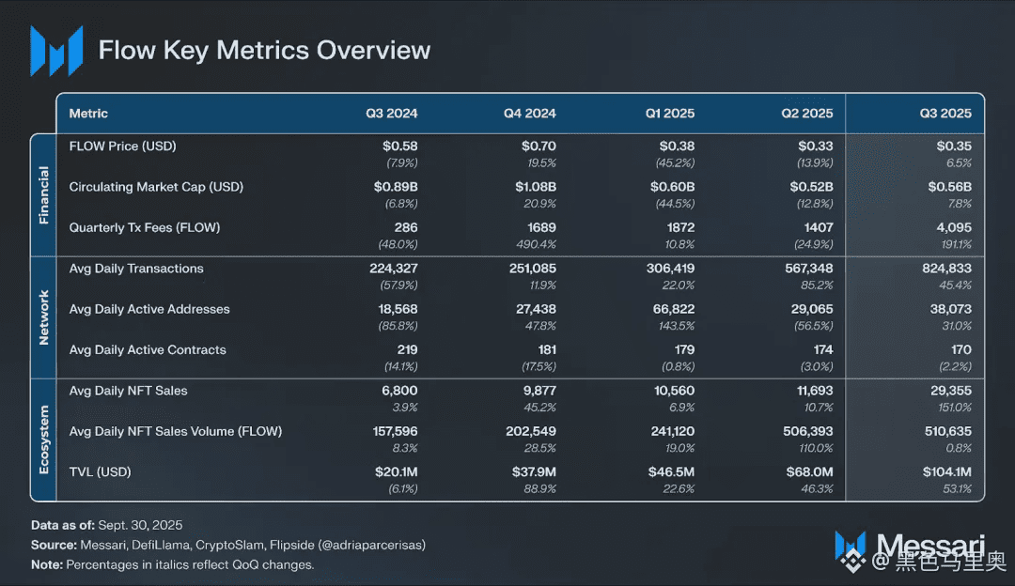Select the '27,438' active addresses value
The height and width of the screenshot is (586, 1015).
[536, 309]
